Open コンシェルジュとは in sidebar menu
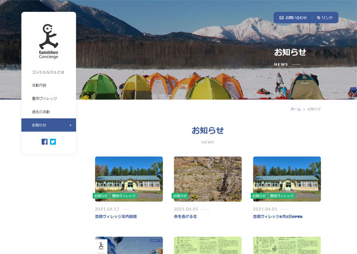Screen dimensions: 357x254 point(48,72)
